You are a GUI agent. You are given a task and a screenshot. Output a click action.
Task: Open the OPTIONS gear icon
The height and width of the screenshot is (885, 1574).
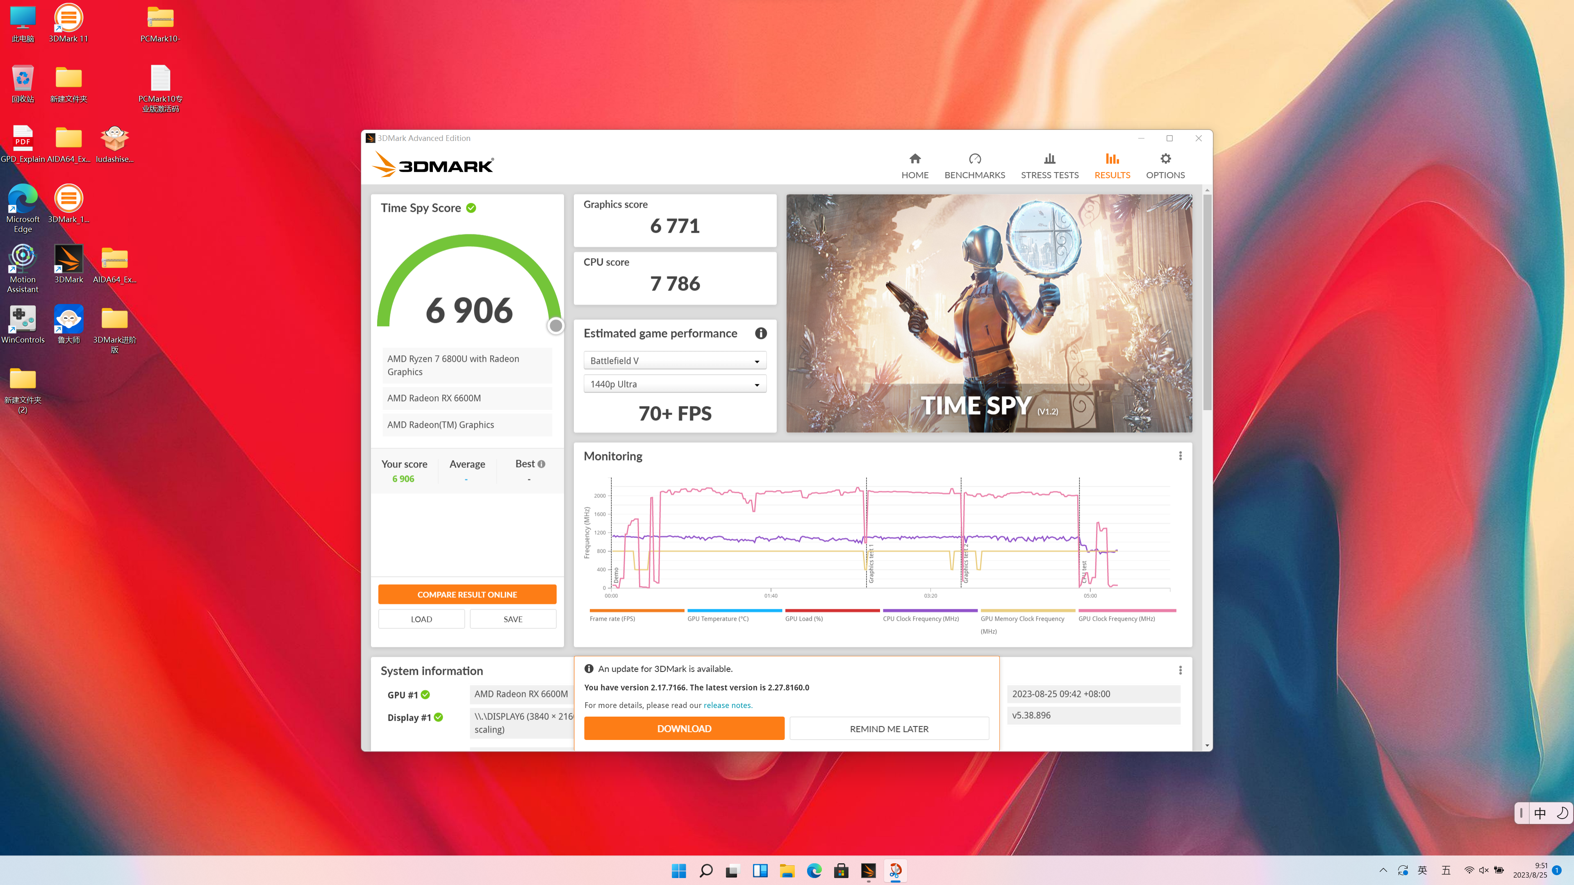(1165, 159)
